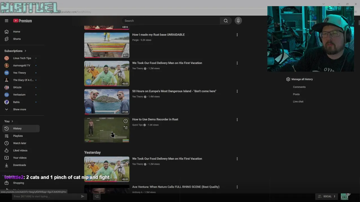
Task: Click '1.2M views' under today's Food Delivery video
Action: (154, 68)
